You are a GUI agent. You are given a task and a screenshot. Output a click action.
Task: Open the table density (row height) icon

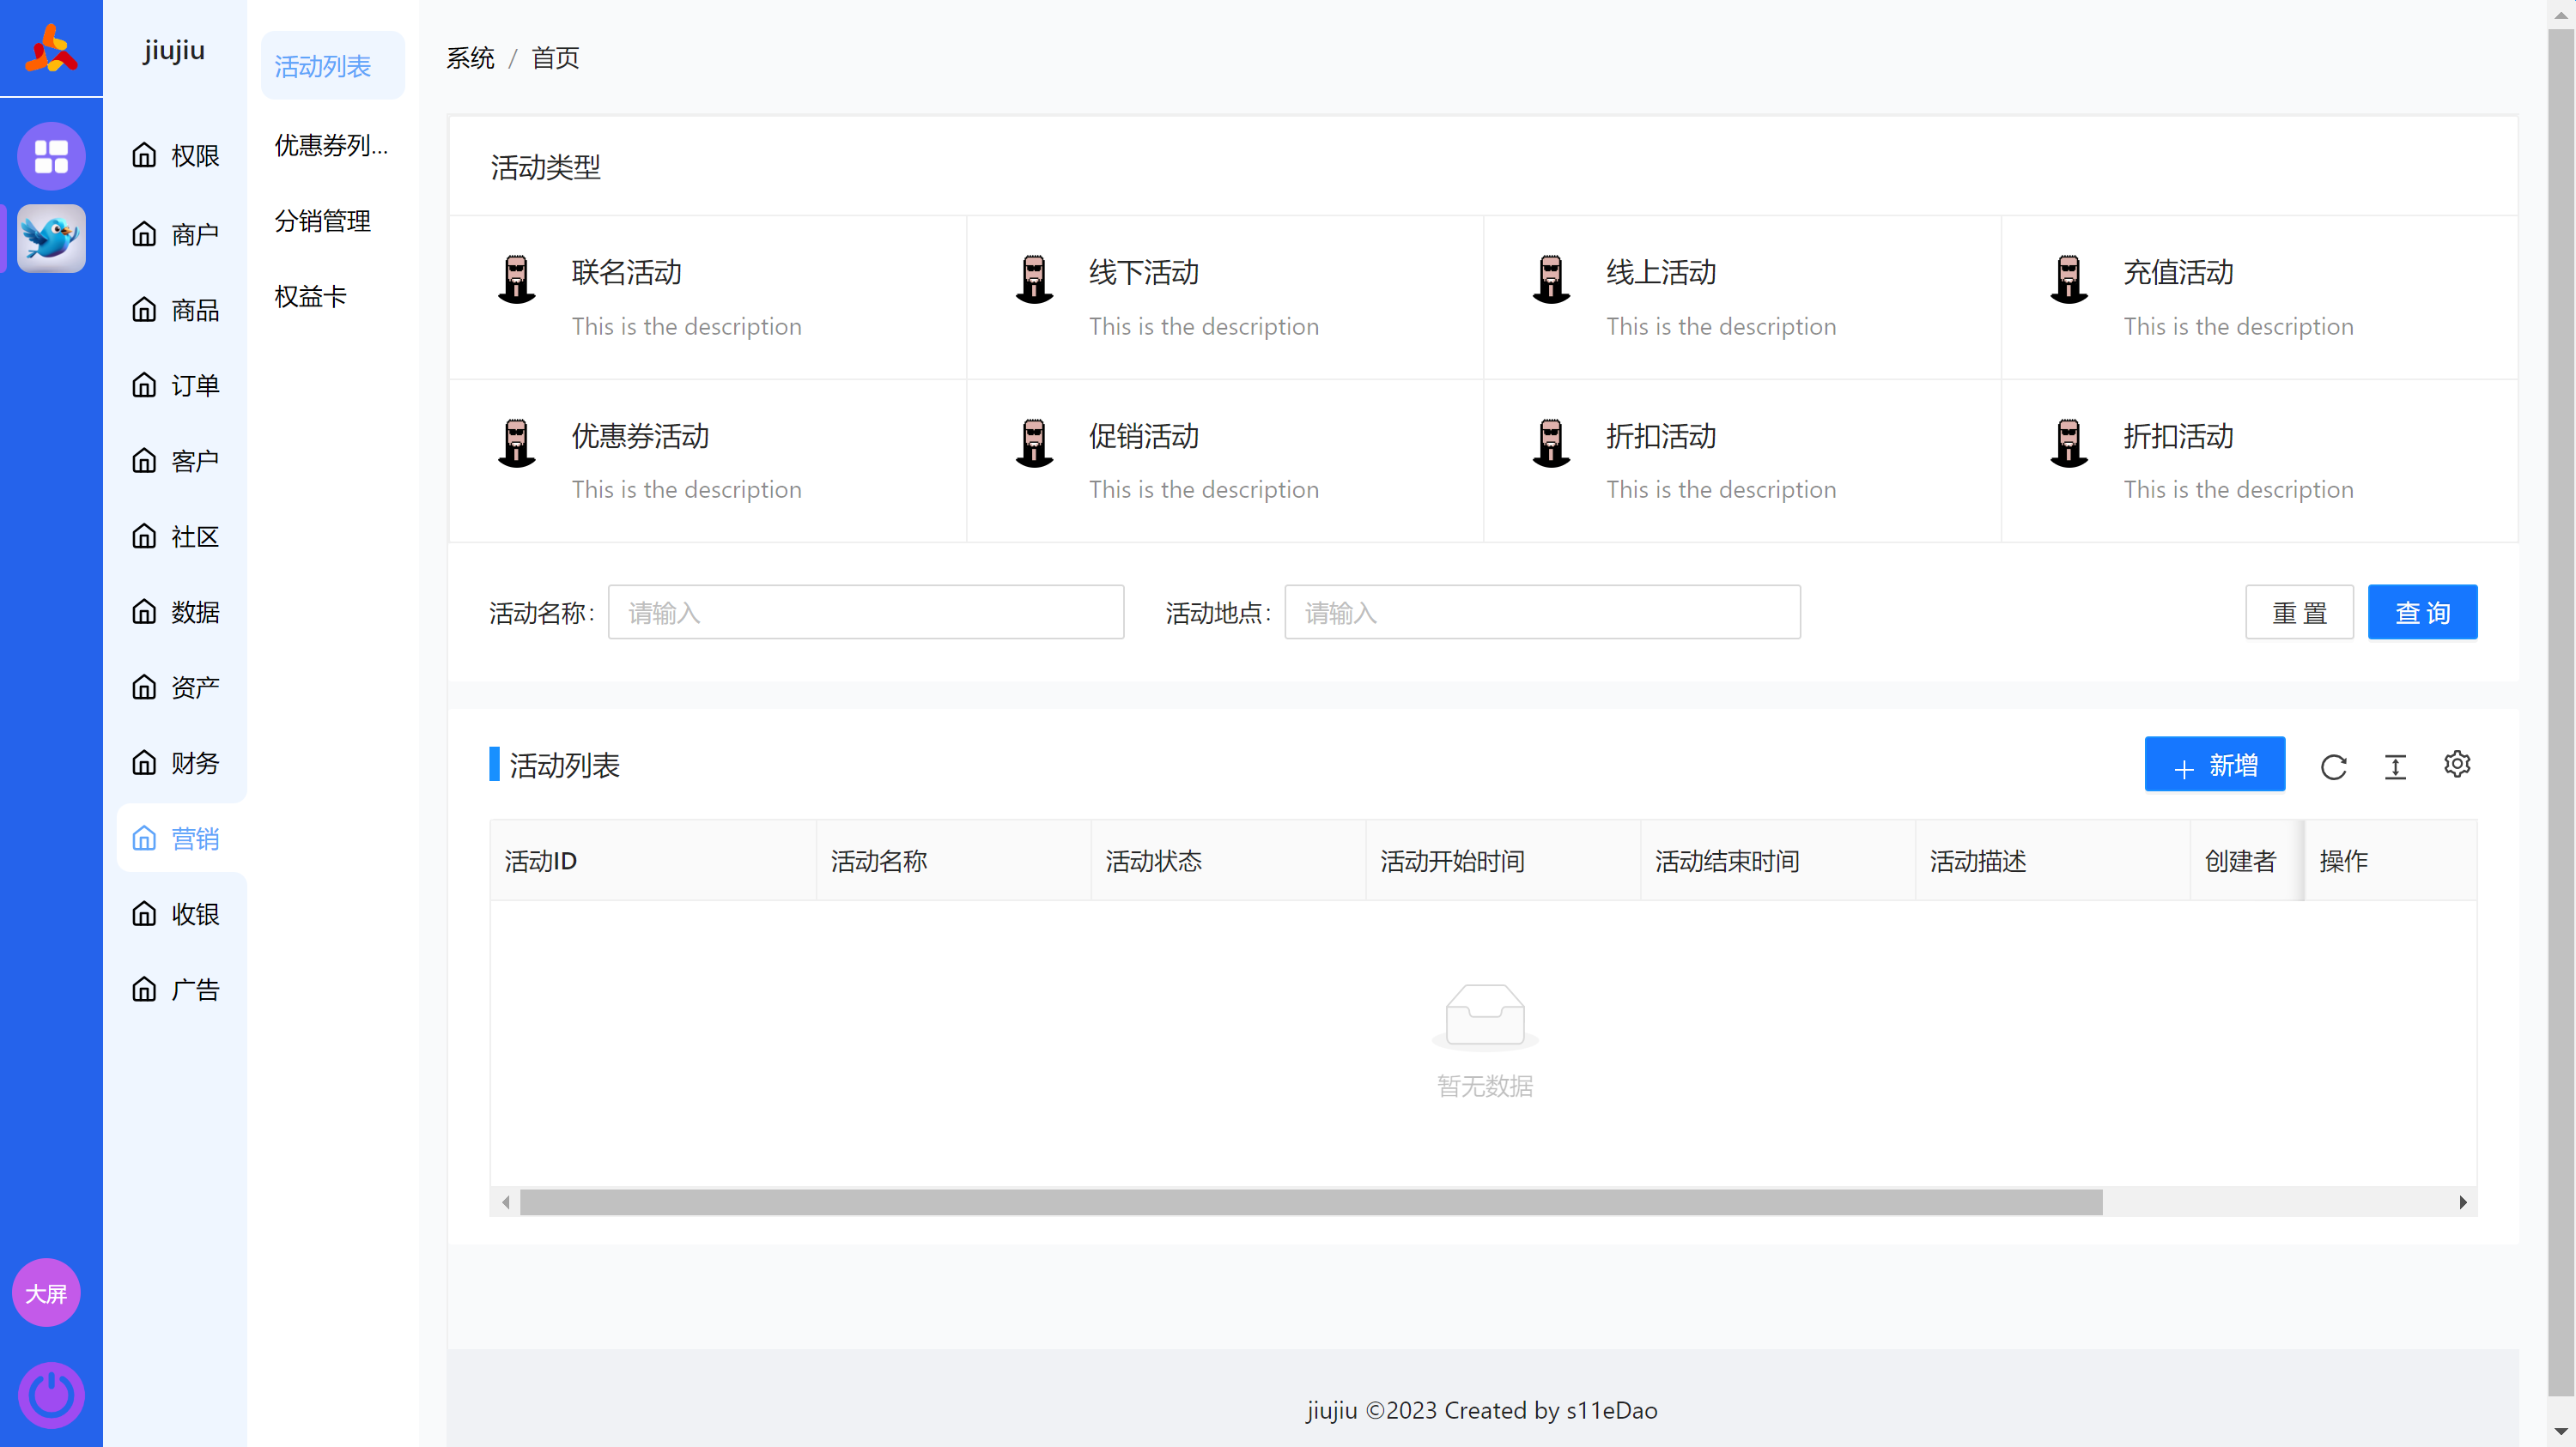(2395, 766)
